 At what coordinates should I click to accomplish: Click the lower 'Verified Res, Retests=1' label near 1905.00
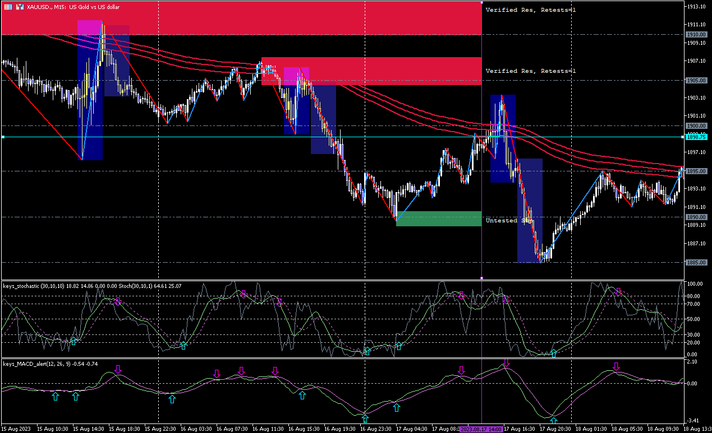531,71
